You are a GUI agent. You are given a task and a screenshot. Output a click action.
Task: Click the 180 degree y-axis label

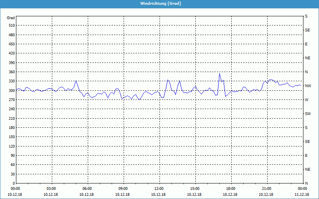click(11, 128)
